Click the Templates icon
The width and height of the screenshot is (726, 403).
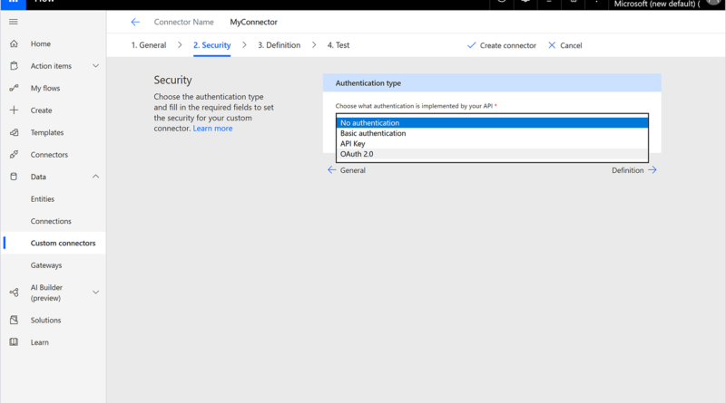click(x=14, y=132)
